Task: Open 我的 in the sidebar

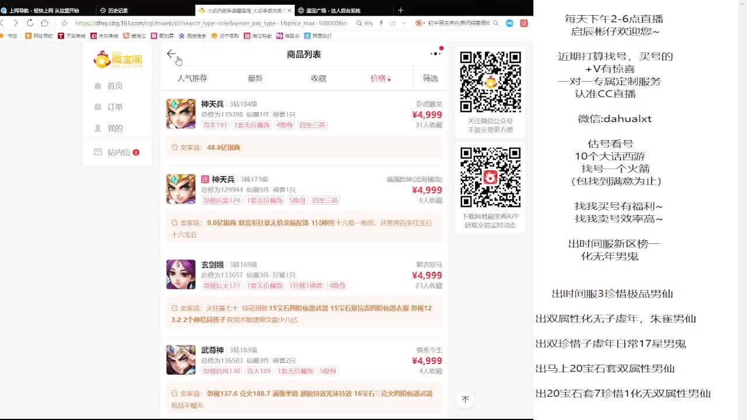Action: point(115,128)
